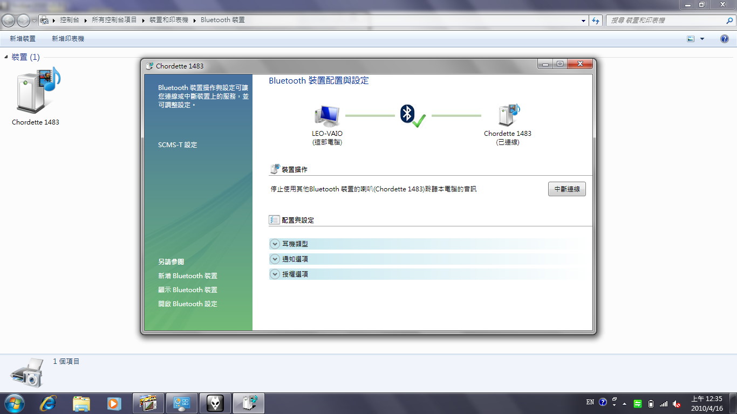Open recent pages dropdown arrow
The image size is (737, 414).
point(34,20)
